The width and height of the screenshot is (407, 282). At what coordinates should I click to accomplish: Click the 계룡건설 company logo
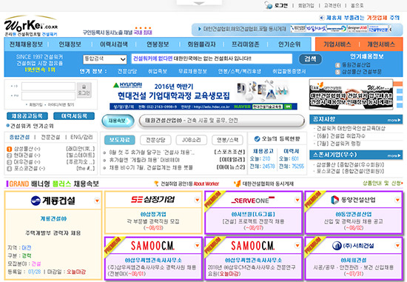[53, 201]
